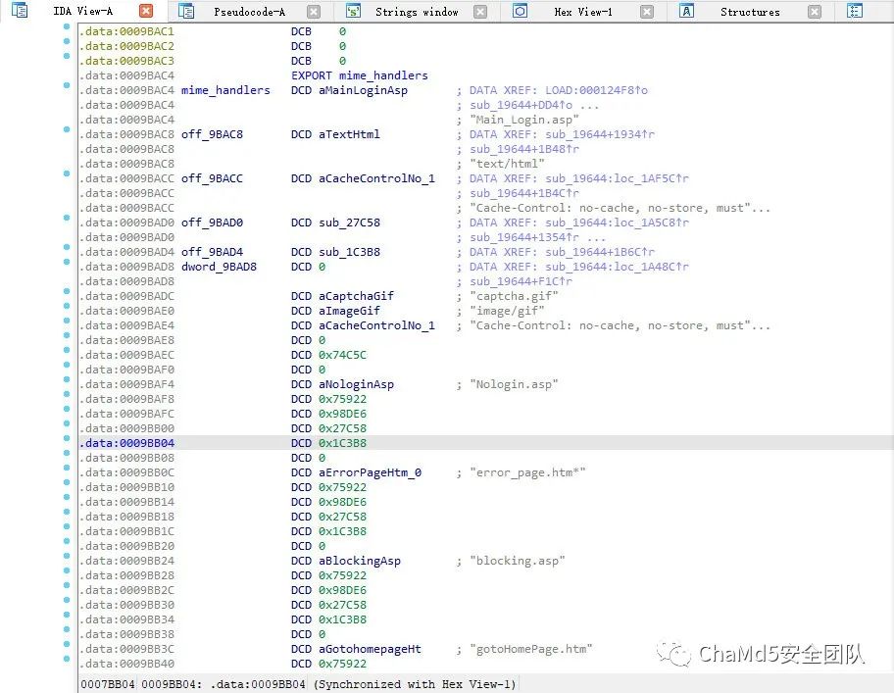The height and width of the screenshot is (693, 894).
Task: Close the Pseudocode-A tab
Action: (x=314, y=12)
